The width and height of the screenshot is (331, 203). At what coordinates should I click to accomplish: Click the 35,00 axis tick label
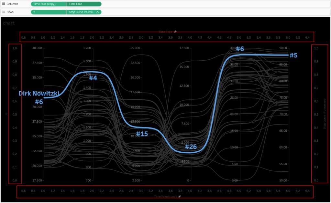(234, 65)
